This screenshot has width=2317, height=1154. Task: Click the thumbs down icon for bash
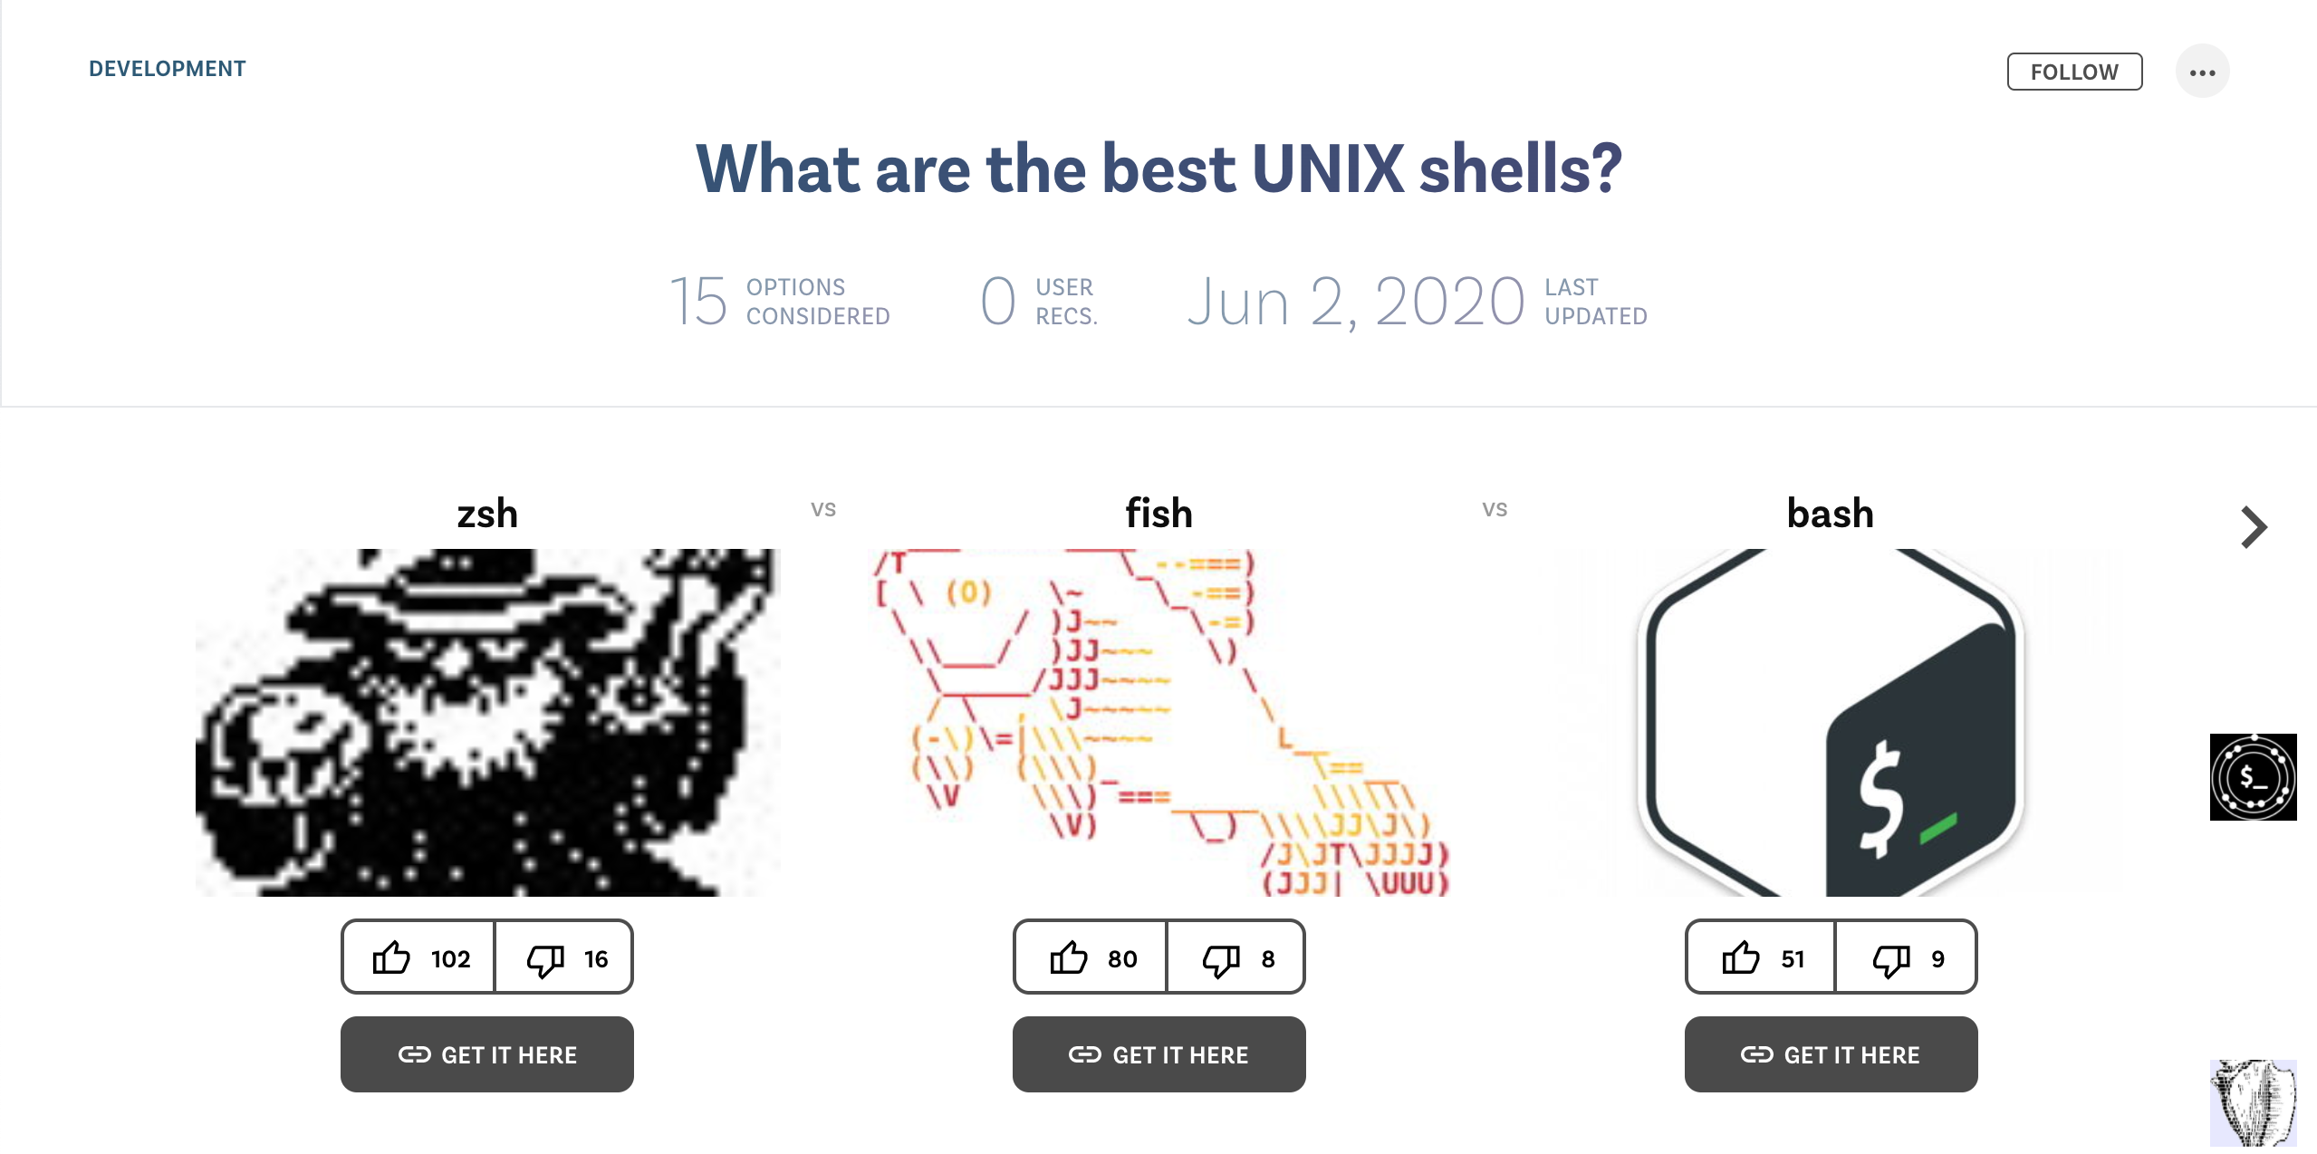pyautogui.click(x=1889, y=957)
